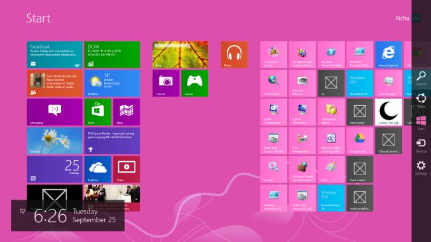Launch Windows Firewall with Advanced Security tile
The width and height of the screenshot is (431, 242).
302,169
